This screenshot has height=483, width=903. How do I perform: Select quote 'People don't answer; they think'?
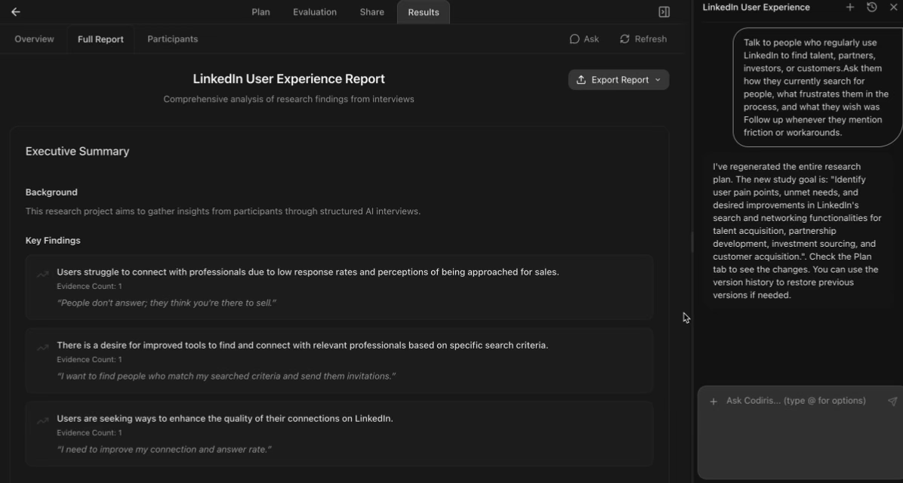[166, 303]
